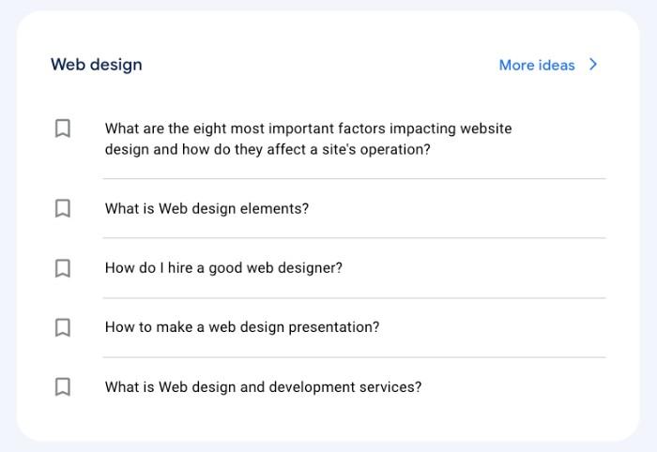Image resolution: width=657 pixels, height=452 pixels.
Task: Open the More ideas link
Action: [x=537, y=65]
